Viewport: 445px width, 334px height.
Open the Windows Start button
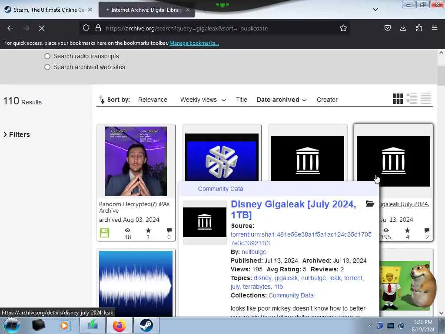[x=11, y=325]
